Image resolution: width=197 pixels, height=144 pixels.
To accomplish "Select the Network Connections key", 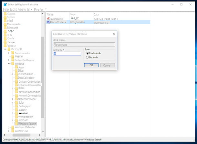I will coord(30,92).
